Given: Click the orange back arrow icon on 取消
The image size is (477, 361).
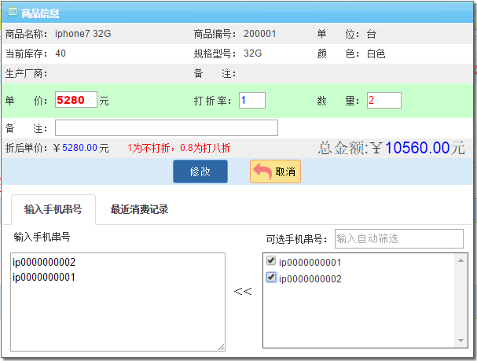Looking at the screenshot, I should [x=262, y=171].
